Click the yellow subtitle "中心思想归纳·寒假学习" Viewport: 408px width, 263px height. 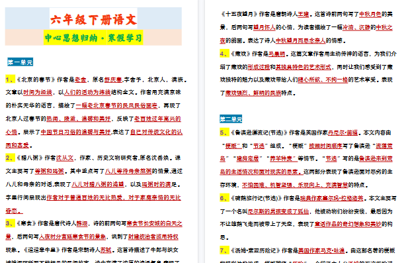click(93, 38)
